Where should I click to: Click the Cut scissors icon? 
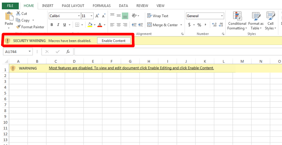[x=18, y=14]
